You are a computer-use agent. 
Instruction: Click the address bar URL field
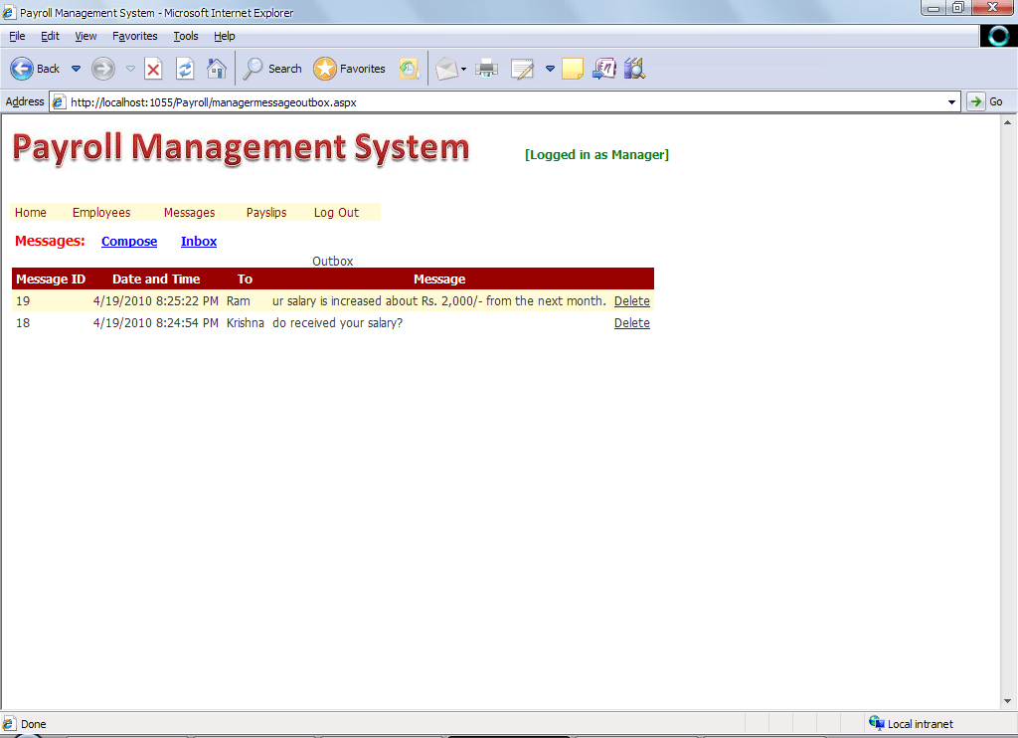(497, 101)
